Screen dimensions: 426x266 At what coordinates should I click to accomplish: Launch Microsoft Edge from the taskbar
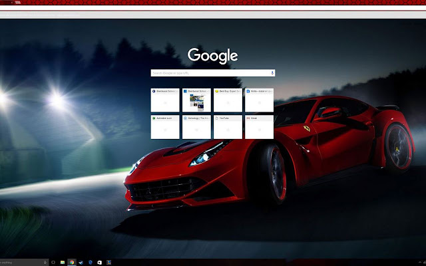(91, 263)
